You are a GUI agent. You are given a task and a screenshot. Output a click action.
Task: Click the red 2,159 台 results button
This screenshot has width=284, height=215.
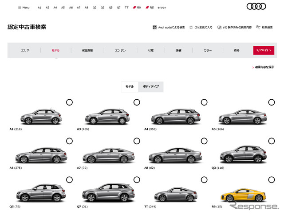[x=264, y=50]
